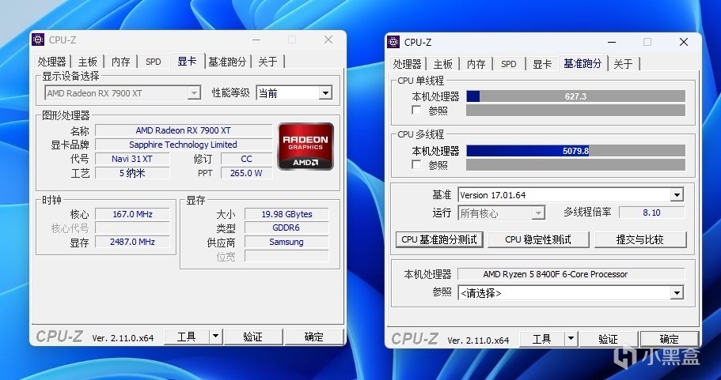The height and width of the screenshot is (380, 721).
Task: Click AMD Ryzen 5 8400F 6-Core Processor field
Action: (571, 274)
